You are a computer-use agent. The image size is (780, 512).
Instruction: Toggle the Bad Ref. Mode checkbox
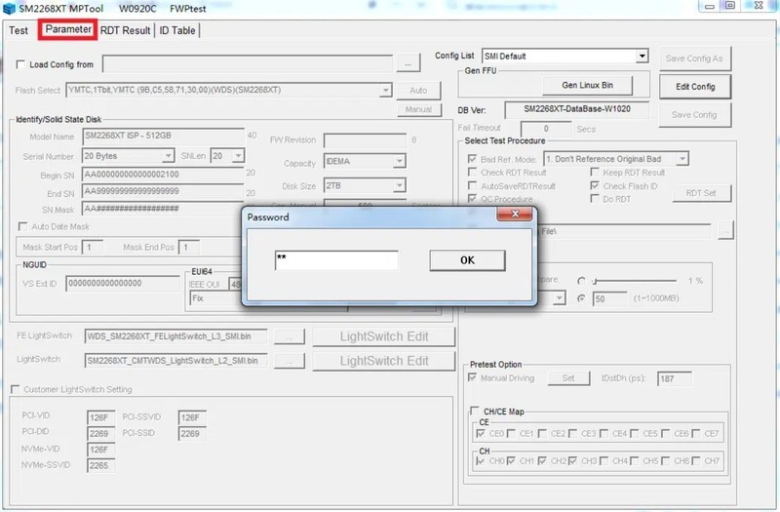point(472,159)
